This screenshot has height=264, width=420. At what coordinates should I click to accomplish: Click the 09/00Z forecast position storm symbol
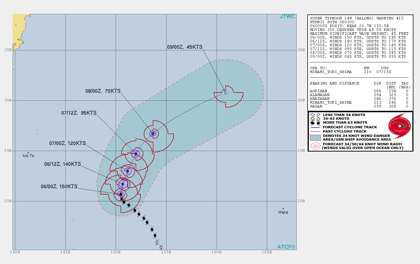pos(225,92)
